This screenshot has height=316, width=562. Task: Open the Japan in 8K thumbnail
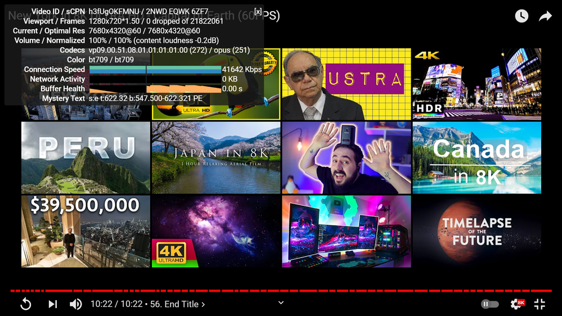point(216,157)
